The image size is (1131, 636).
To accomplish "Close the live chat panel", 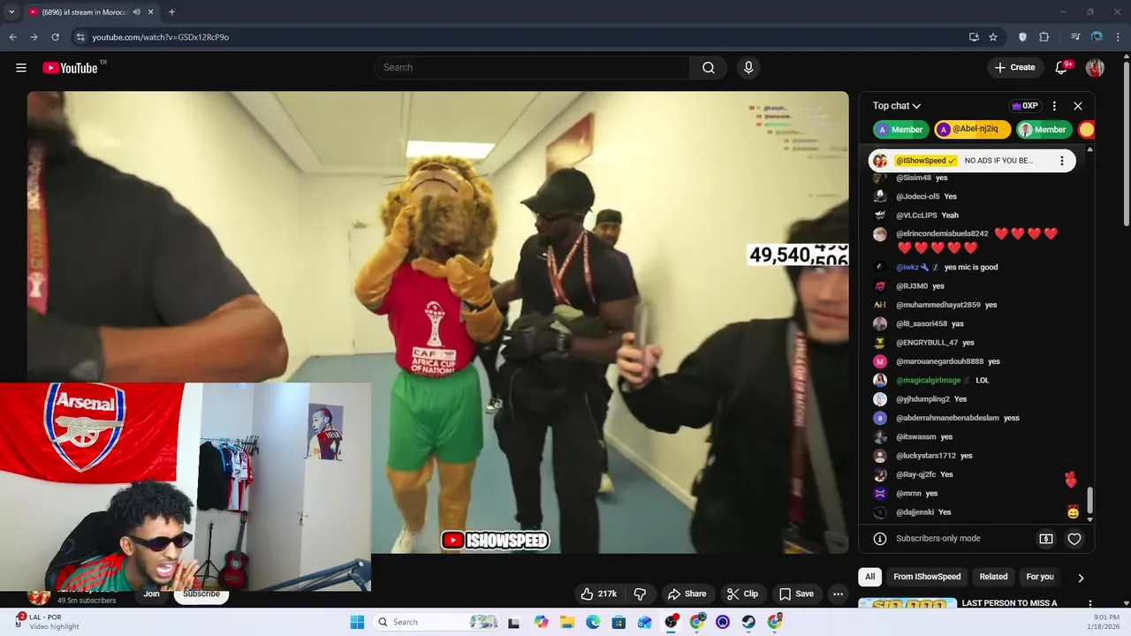I will pos(1078,106).
